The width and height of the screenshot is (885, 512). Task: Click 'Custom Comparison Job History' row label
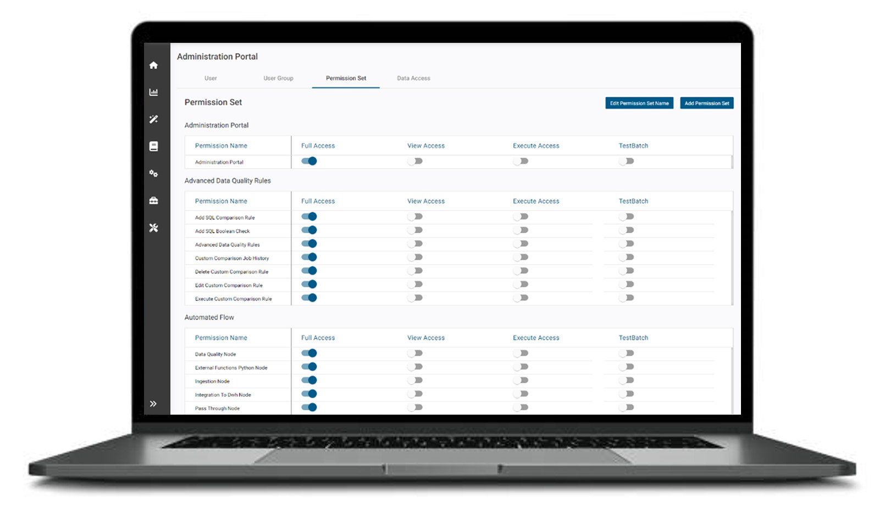pos(232,258)
